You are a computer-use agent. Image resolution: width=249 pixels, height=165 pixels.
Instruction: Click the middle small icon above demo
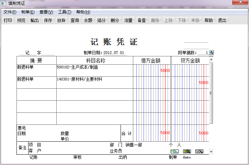[x=187, y=151]
